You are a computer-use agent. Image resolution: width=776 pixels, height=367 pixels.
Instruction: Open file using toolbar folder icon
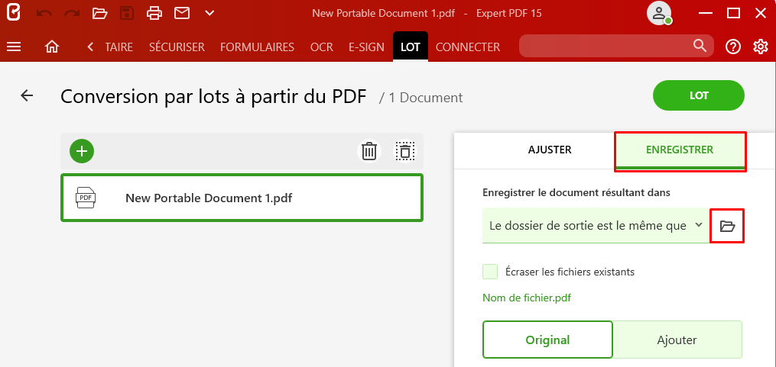(x=100, y=13)
